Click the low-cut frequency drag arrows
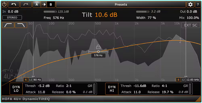Viewport: 202px width, 103px height. [x=33, y=76]
